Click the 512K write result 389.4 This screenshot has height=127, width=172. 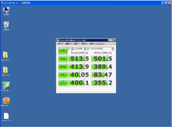click(102, 67)
